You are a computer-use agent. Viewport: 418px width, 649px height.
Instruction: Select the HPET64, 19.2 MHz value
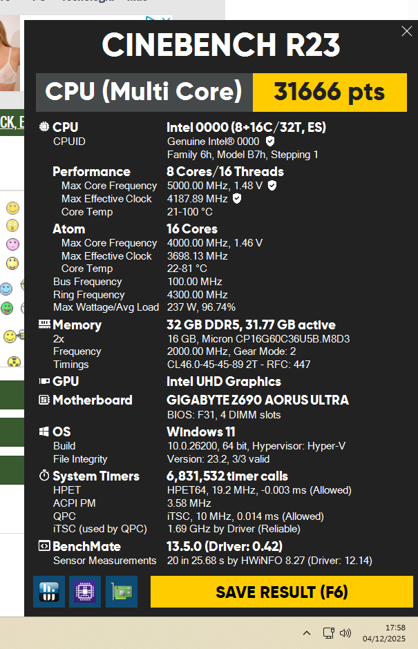click(x=259, y=490)
